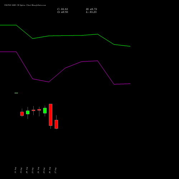Click the green candlestick for 20 Aug
This screenshot has height=179, width=179.
coord(28,112)
